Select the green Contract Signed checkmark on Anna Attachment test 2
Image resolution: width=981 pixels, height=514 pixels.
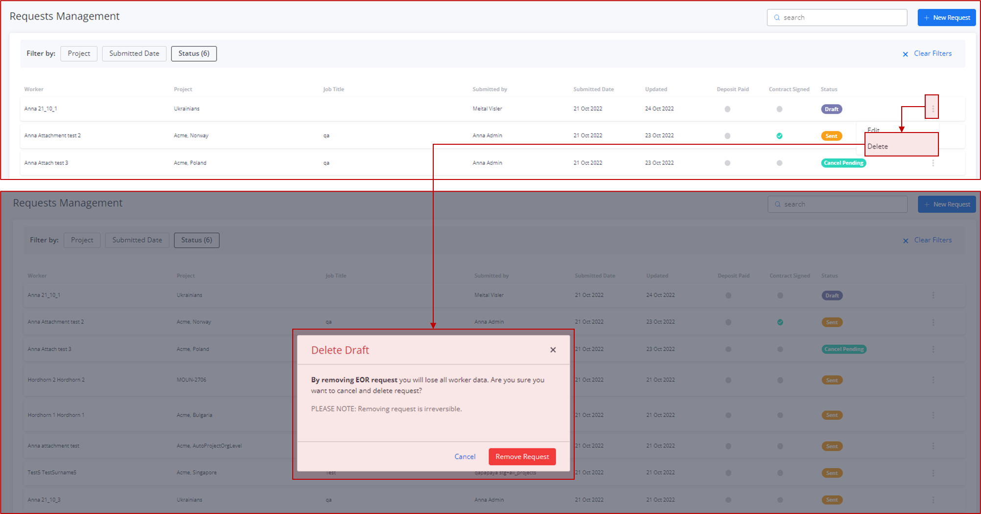780,135
